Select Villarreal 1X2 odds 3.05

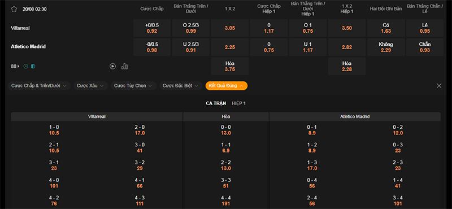point(230,28)
